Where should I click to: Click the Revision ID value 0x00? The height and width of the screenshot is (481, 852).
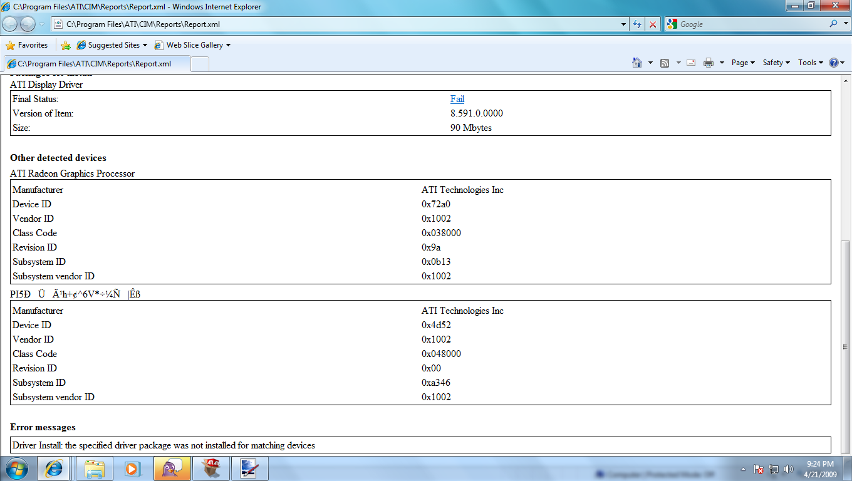(431, 368)
